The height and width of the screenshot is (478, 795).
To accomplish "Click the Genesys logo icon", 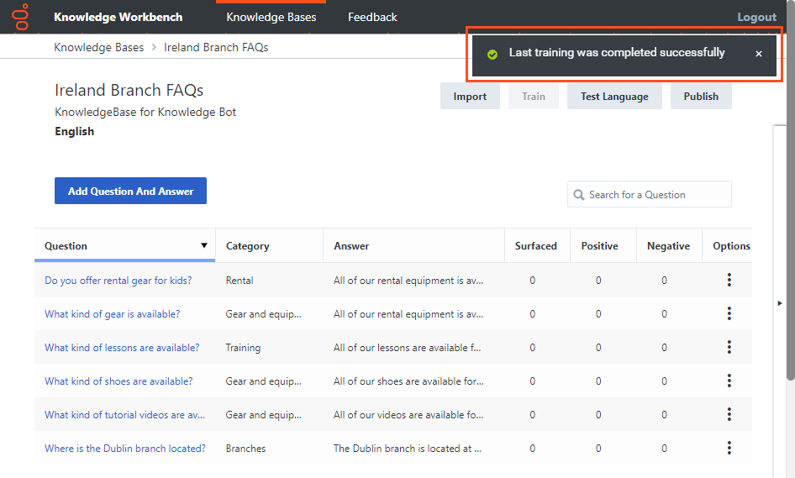I will (21, 17).
